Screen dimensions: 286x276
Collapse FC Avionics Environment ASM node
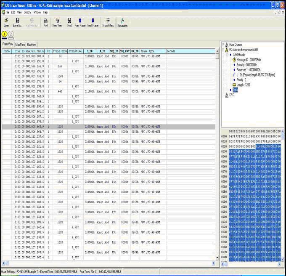223,50
